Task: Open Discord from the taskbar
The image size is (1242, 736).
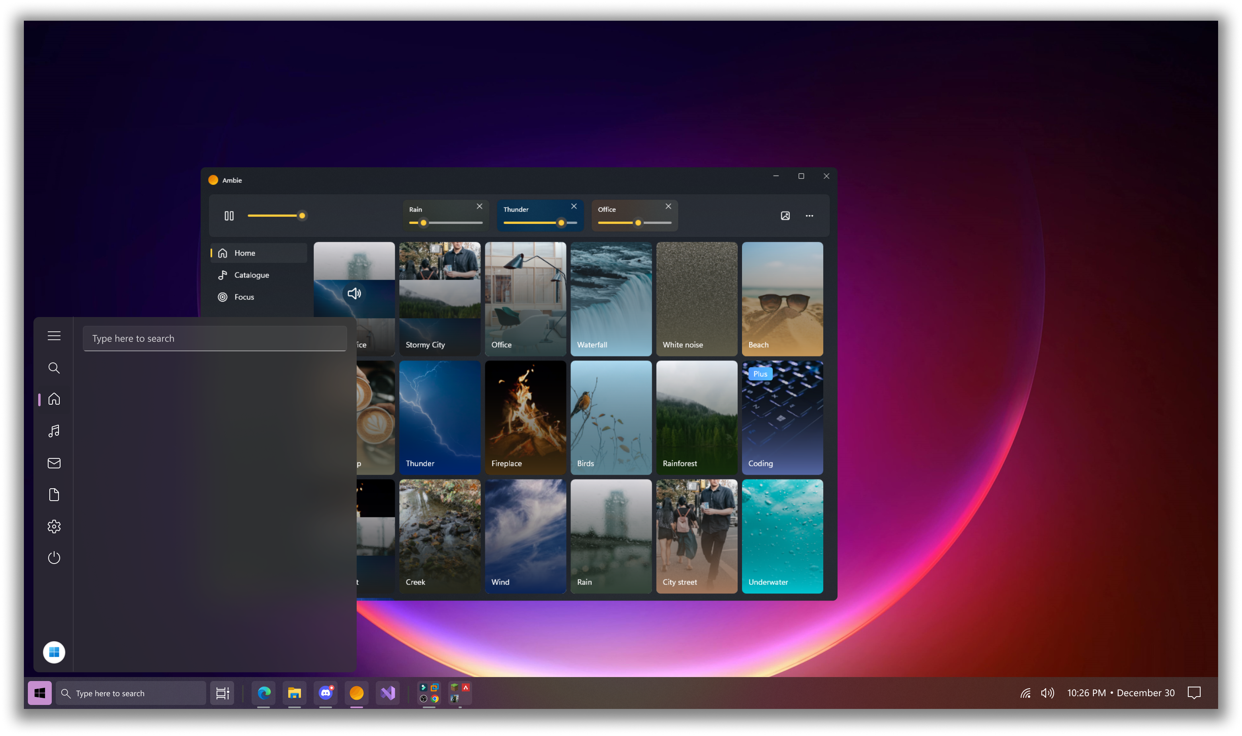Action: pyautogui.click(x=326, y=693)
